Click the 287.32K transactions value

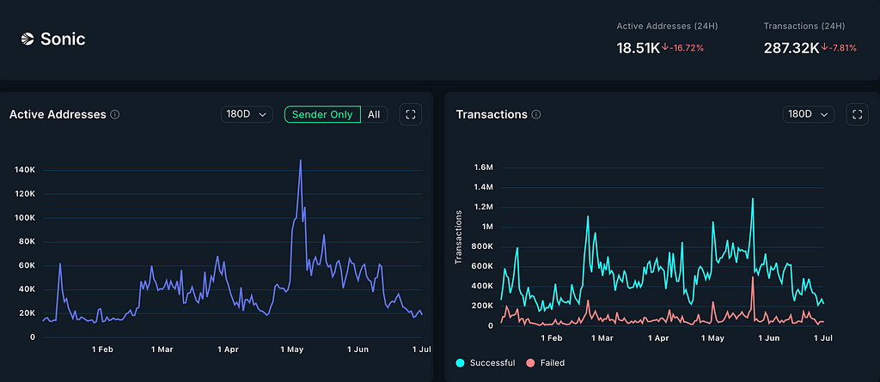791,48
